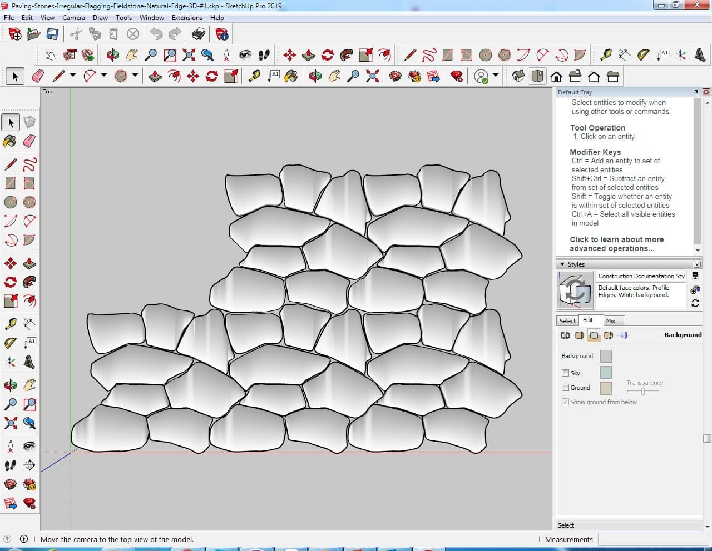712x551 pixels.
Task: Activate the Iso house view icon
Action: pyautogui.click(x=518, y=76)
